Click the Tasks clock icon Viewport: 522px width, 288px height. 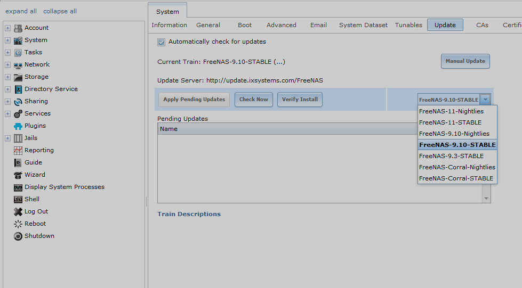point(18,53)
